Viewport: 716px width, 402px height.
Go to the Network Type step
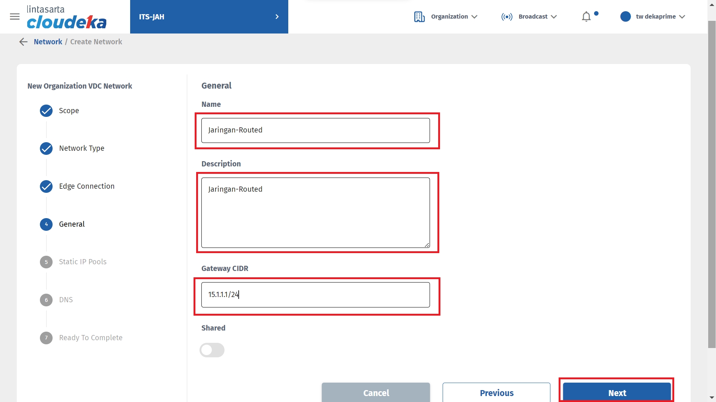[x=82, y=148]
